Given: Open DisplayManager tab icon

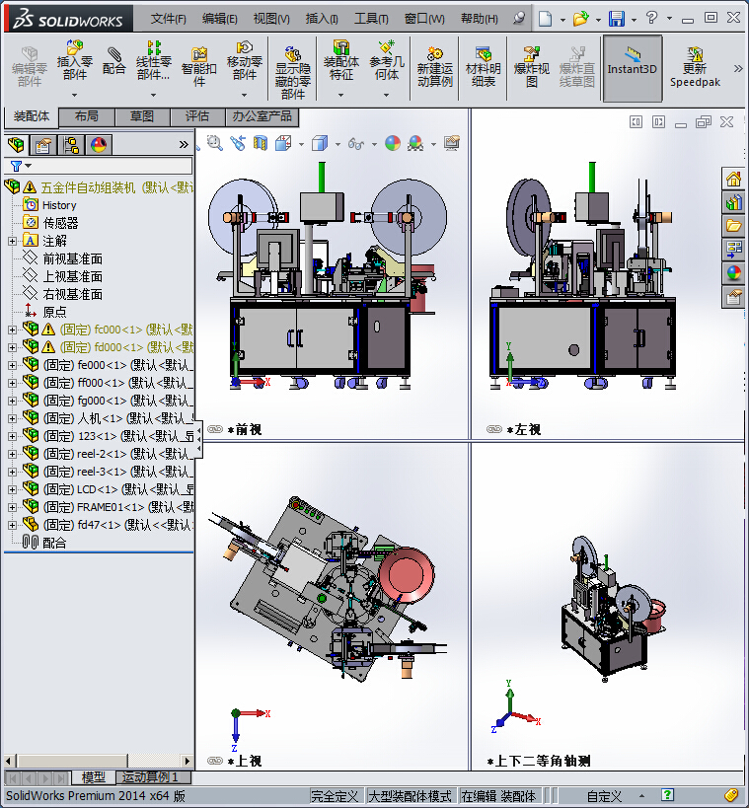Looking at the screenshot, I should tap(99, 145).
